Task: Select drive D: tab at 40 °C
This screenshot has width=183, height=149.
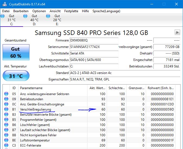Action: 34,20
